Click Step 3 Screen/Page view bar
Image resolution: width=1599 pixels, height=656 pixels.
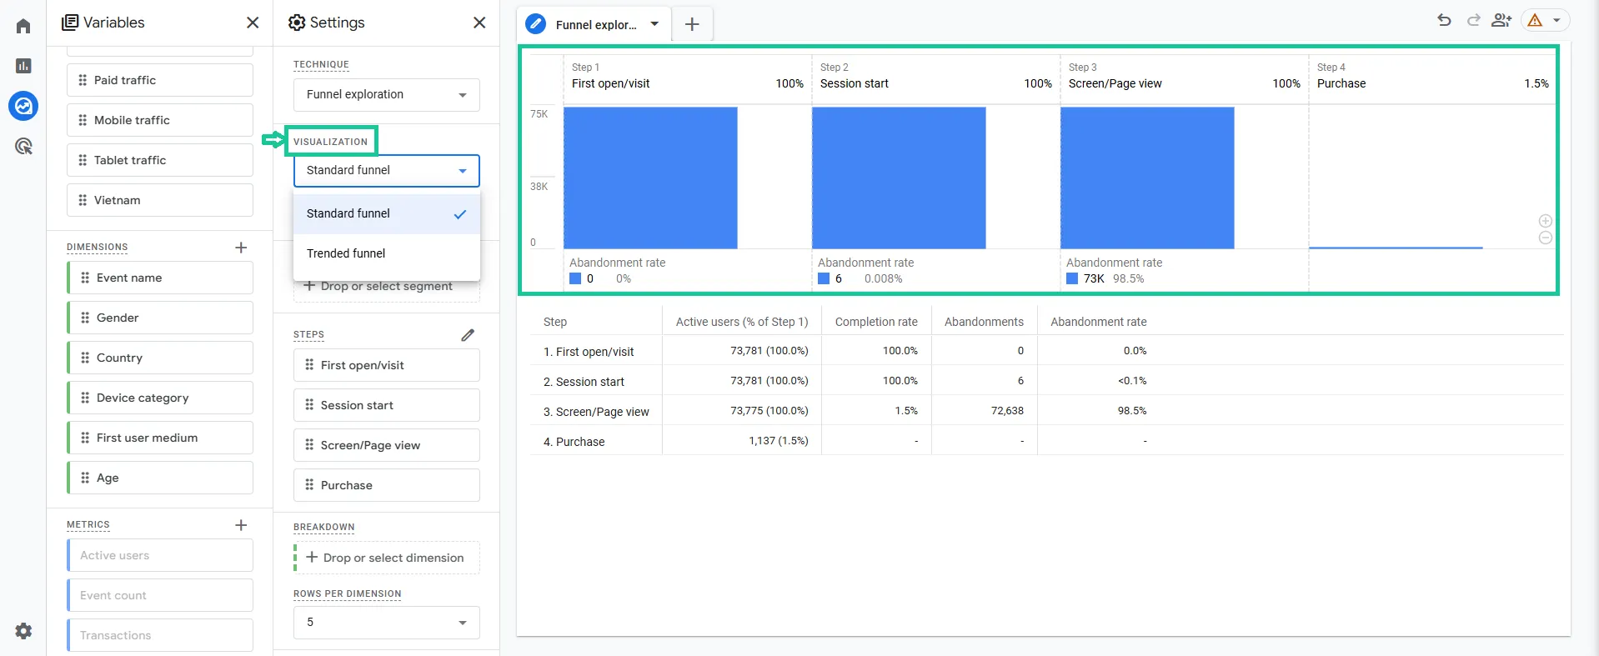pyautogui.click(x=1147, y=178)
